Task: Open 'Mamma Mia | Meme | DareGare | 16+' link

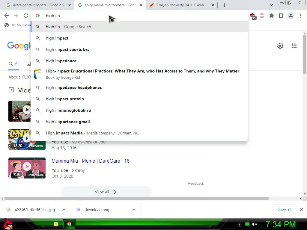Action: (x=92, y=161)
